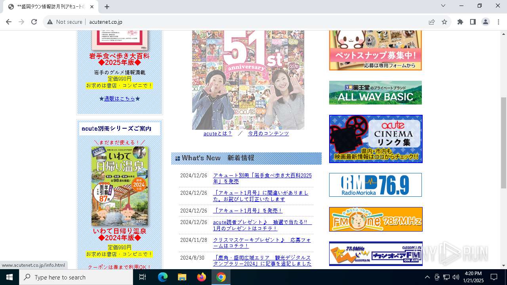Click the 岩手食べ歩き大百科 cover image
Screen dimensions: 507x285
[120, 40]
